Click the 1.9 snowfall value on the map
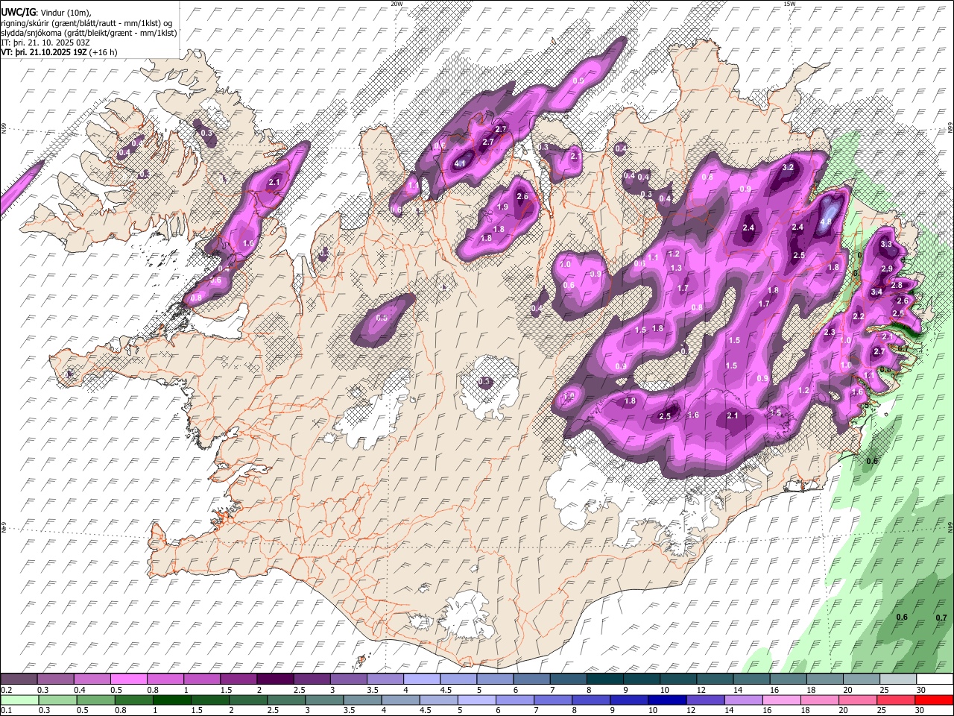The width and height of the screenshot is (954, 716). tap(502, 207)
